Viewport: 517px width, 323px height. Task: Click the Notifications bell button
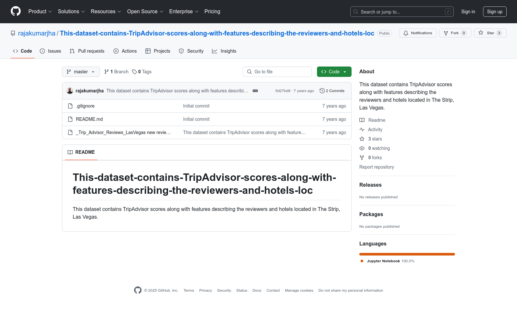point(417,33)
